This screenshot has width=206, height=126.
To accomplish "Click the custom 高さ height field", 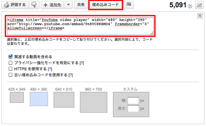I will (x=133, y=109).
